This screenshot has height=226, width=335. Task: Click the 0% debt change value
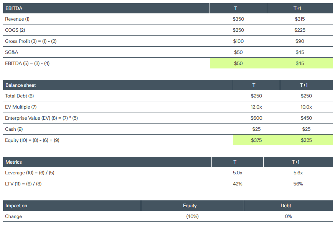[x=288, y=216]
